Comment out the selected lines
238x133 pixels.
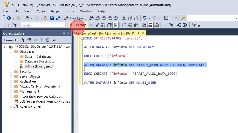click(x=165, y=25)
